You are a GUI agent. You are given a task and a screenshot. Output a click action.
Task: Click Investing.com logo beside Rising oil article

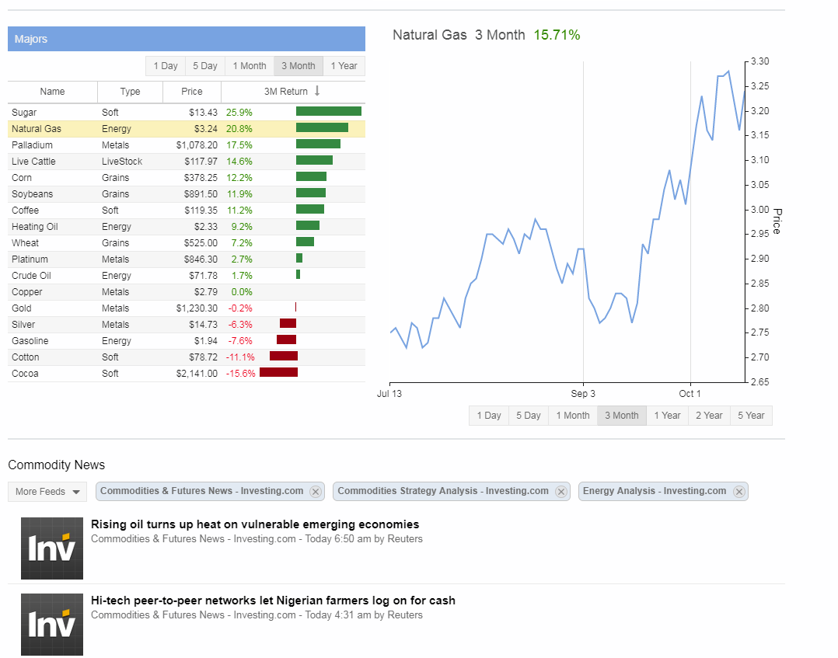click(52, 548)
